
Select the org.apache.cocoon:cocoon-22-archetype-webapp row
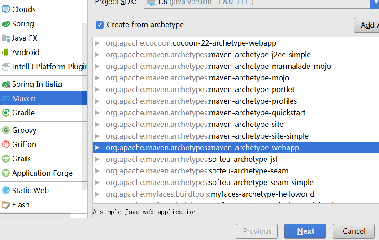click(x=236, y=43)
